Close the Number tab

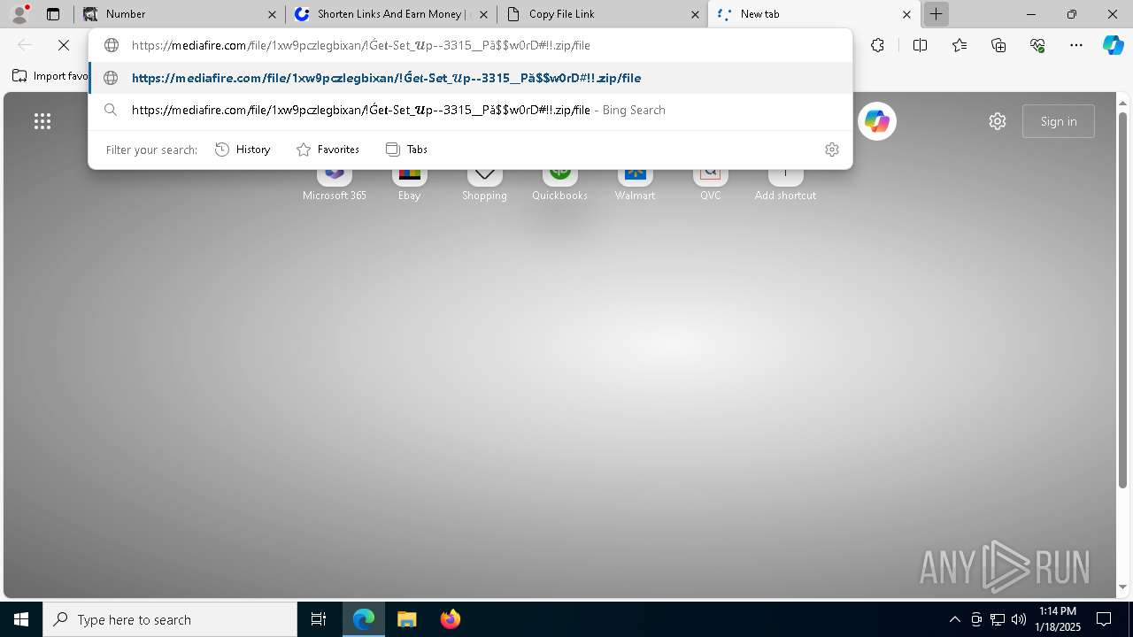tap(273, 14)
